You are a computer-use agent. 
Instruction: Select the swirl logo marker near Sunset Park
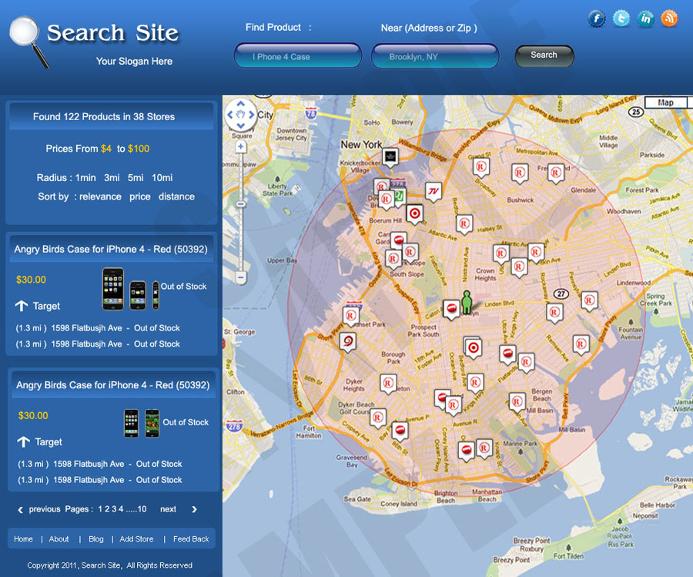(348, 343)
